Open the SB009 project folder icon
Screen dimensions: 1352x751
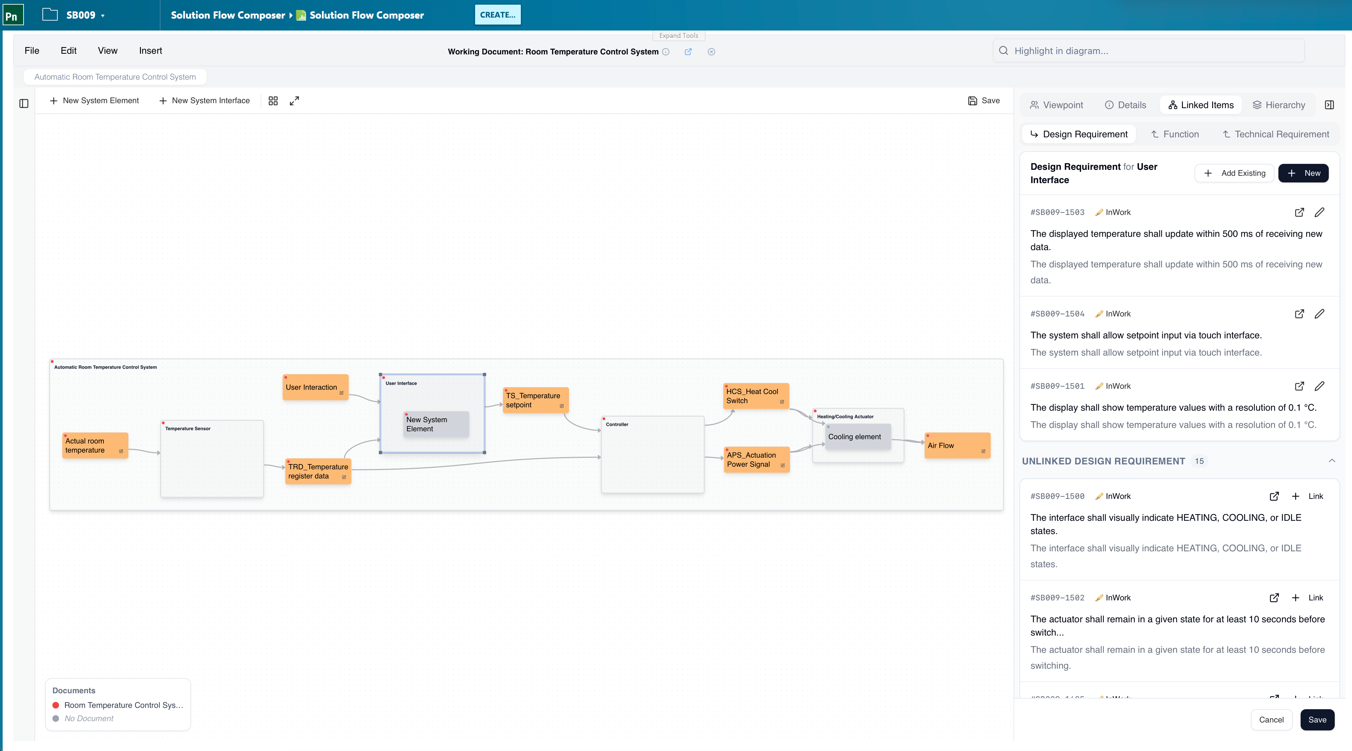[x=50, y=15]
